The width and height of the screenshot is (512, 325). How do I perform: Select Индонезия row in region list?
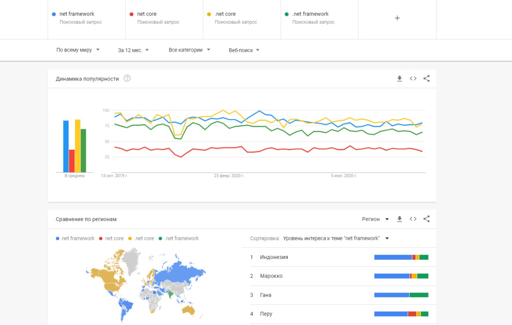(339, 257)
